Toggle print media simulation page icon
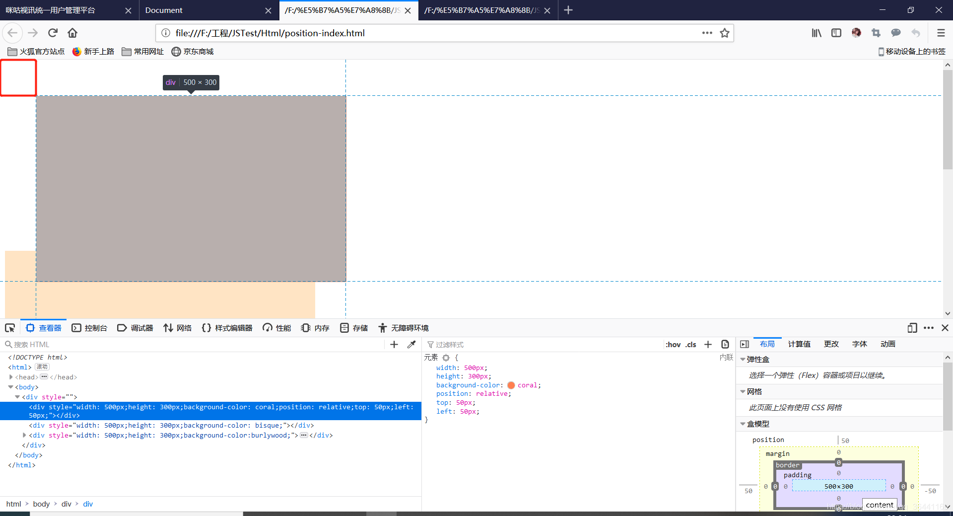The image size is (953, 516). 725,344
